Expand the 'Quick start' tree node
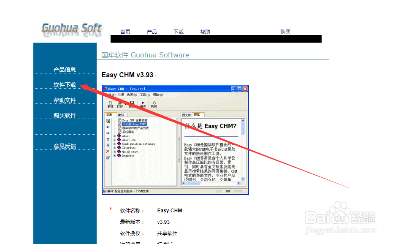Image resolution: width=398 pixels, height=244 pixels. 115,152
